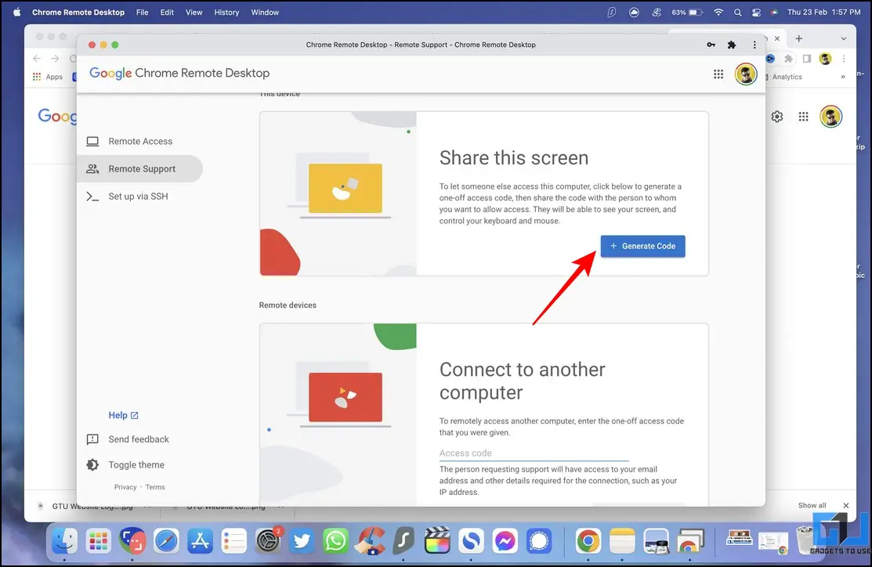This screenshot has height=567, width=872.
Task: Close the downloads bar in background Chrome
Action: [x=845, y=505]
